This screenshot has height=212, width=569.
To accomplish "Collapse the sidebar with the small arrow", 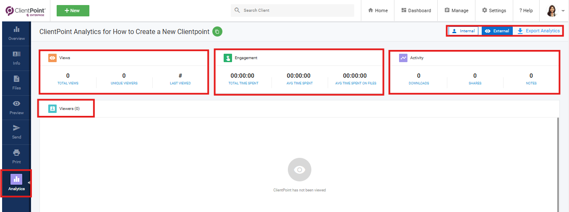I will 29,183.
